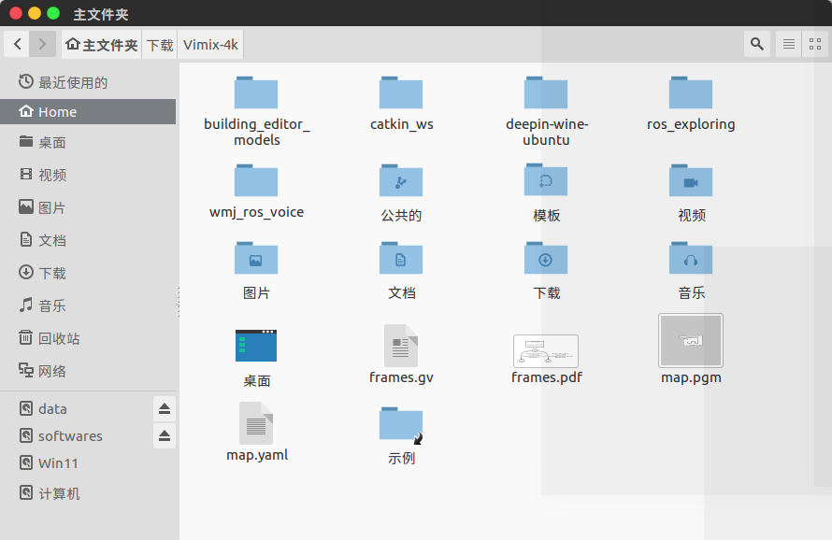Image resolution: width=832 pixels, height=540 pixels.
Task: Switch to grid icon view
Action: coord(815,44)
